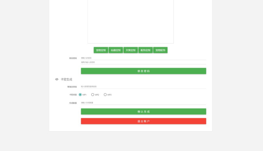Image resolution: width=263 pixels, height=151 pixels.
Task: Select the VIP2 card type
Action: click(x=92, y=95)
